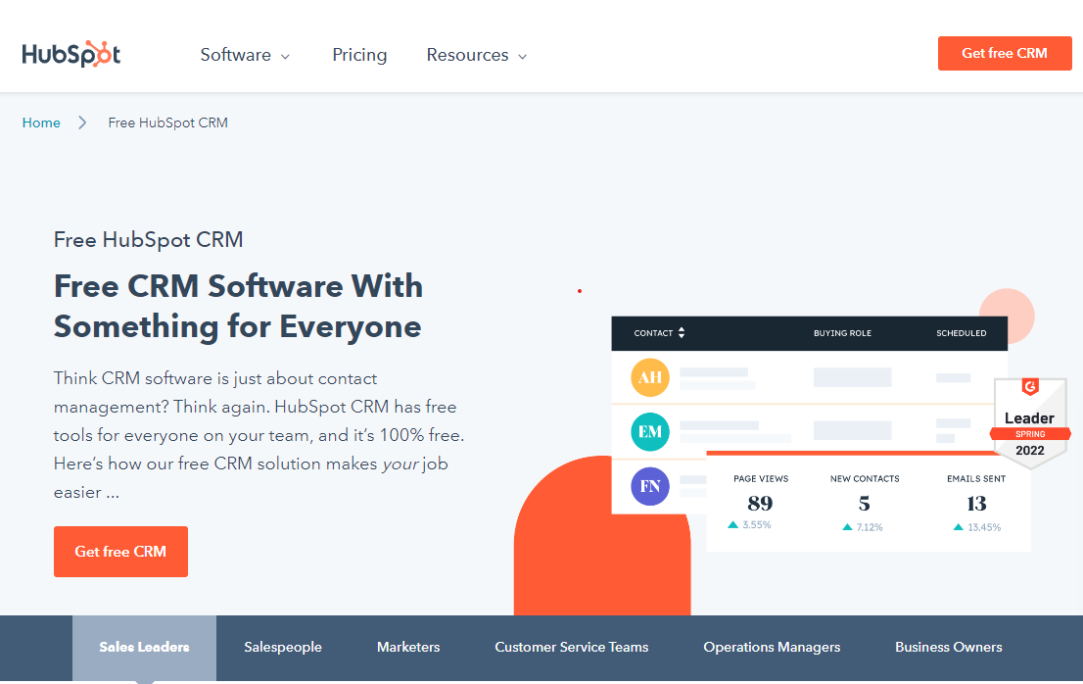This screenshot has width=1083, height=684.
Task: Click the breadcrumb chevron separator
Action: coord(82,122)
